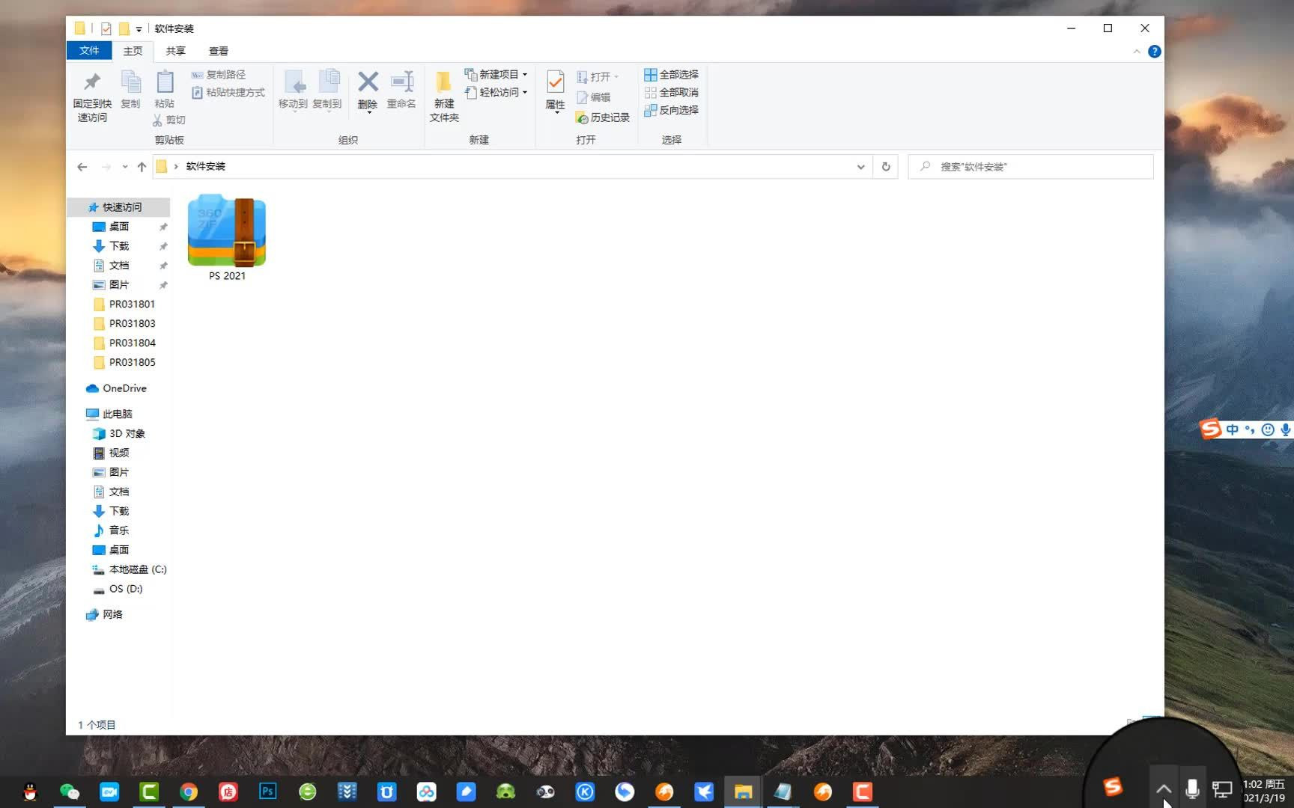This screenshot has width=1294, height=808.
Task: Create New folder (新建文件夹)
Action: 444,97
